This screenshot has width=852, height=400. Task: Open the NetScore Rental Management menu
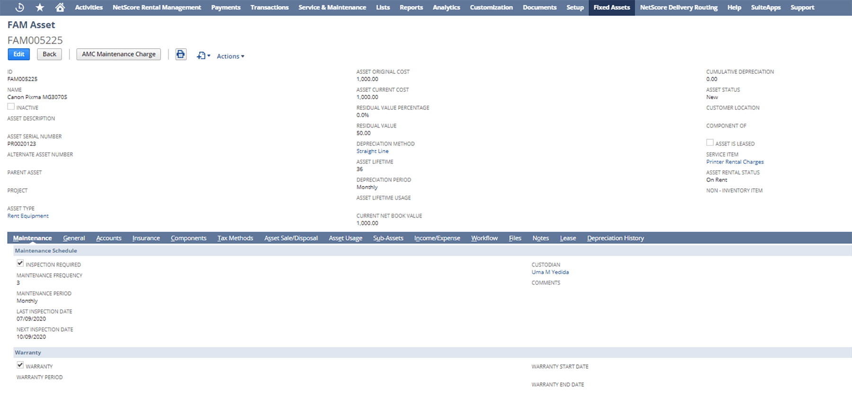157,8
